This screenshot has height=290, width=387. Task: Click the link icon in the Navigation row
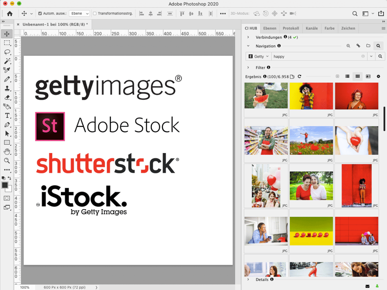[x=358, y=46]
